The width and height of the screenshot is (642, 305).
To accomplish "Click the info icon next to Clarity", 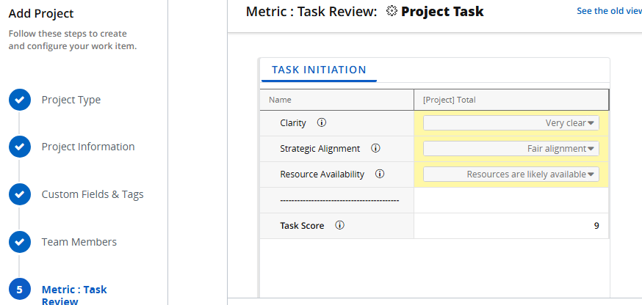I will point(321,123).
